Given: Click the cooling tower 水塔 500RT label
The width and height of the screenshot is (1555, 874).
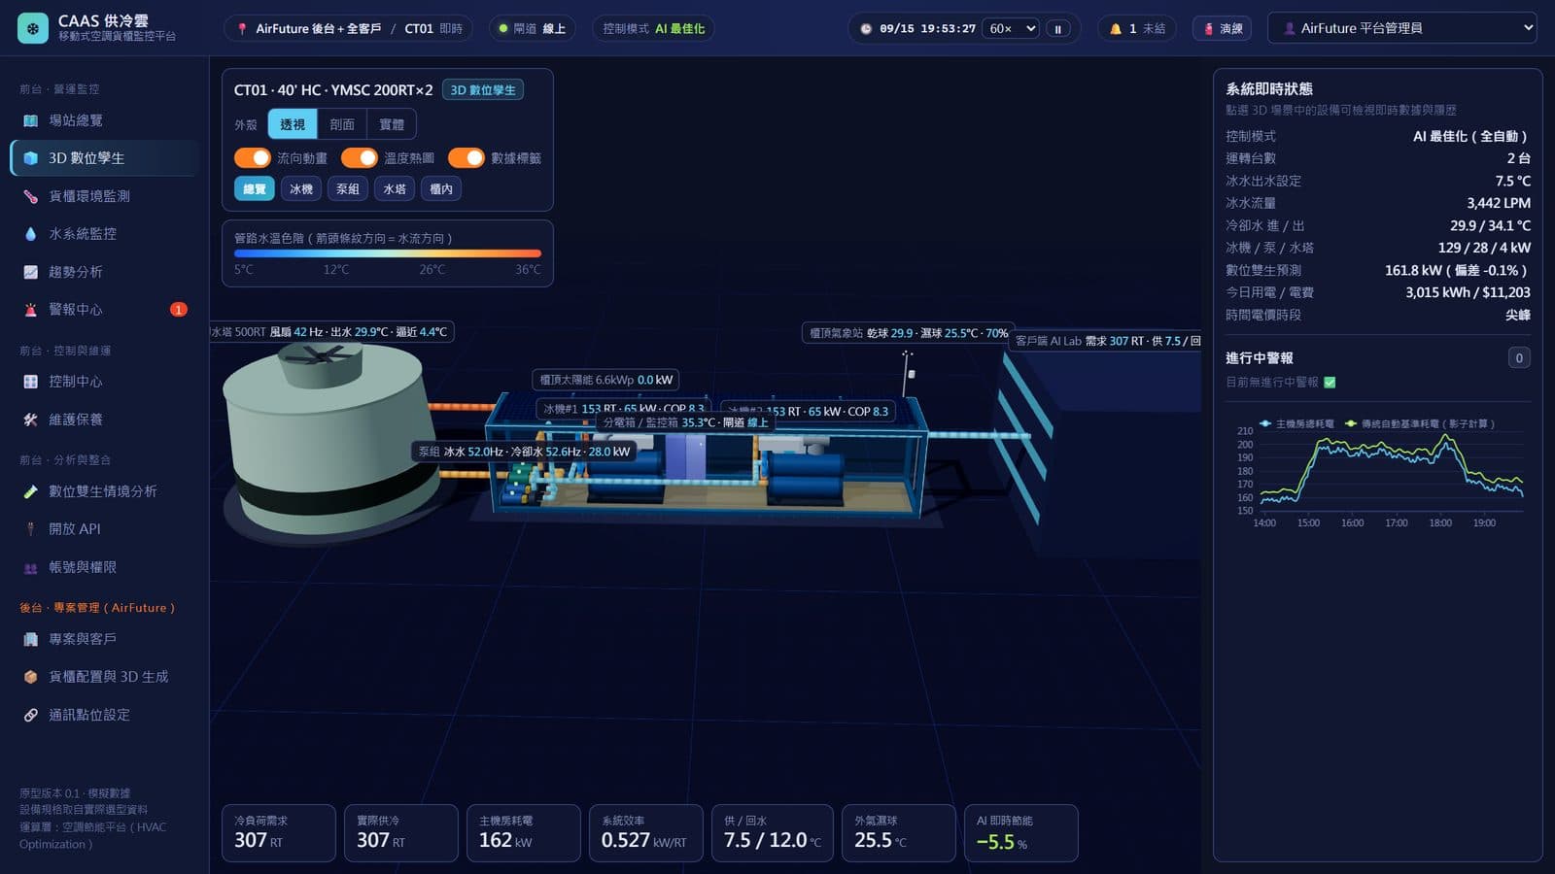Looking at the screenshot, I should [x=330, y=332].
